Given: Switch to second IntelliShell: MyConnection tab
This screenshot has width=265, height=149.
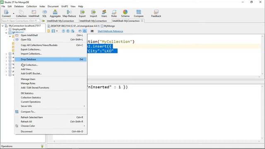Looking at the screenshot, I should tap(93, 21).
